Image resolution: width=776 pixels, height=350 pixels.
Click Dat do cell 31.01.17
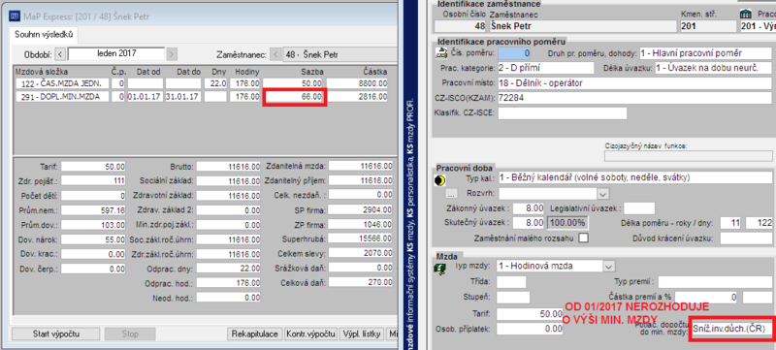[183, 97]
